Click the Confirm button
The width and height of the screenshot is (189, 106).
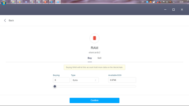coord(94,100)
